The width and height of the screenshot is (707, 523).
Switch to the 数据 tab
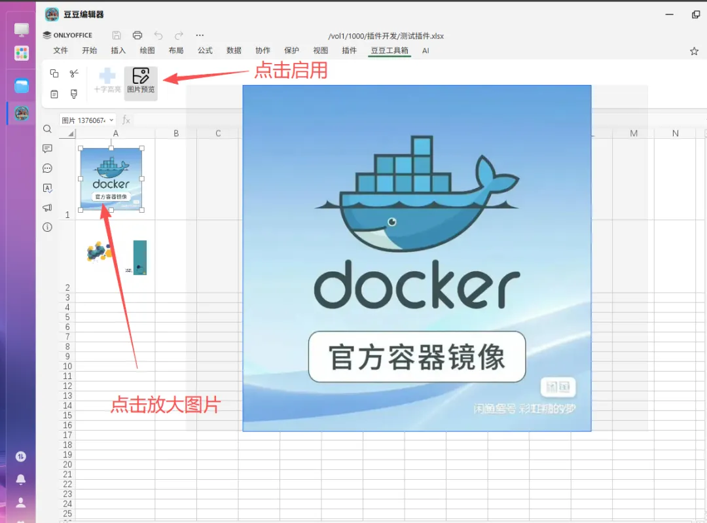tap(234, 50)
